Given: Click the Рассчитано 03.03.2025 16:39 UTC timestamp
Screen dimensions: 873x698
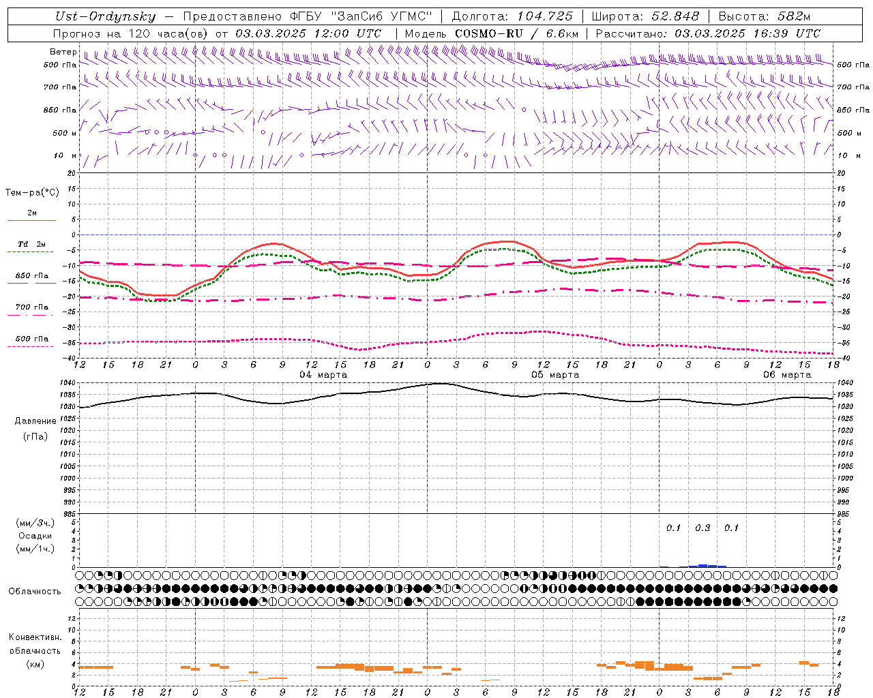Looking at the screenshot, I should pos(708,33).
